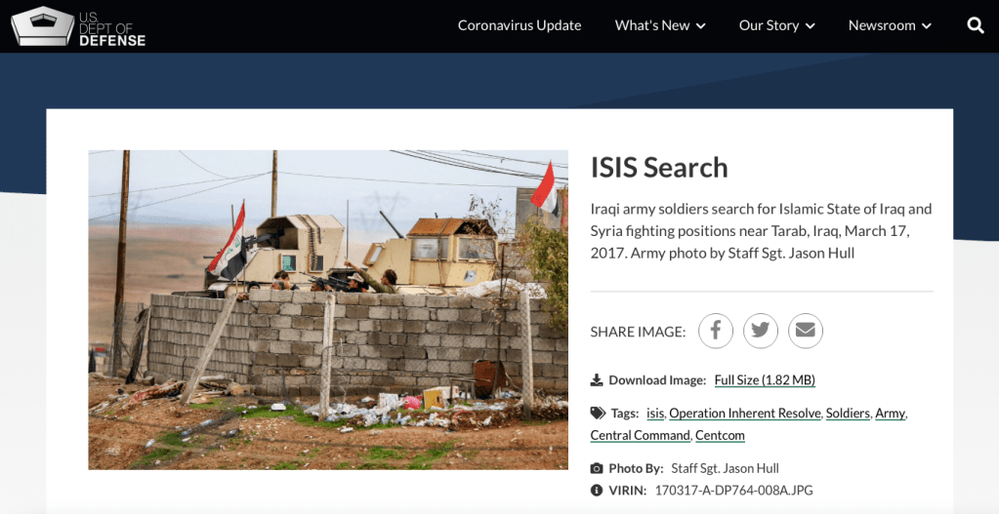999x514 pixels.
Task: Share image via email envelope icon
Action: pyautogui.click(x=805, y=332)
